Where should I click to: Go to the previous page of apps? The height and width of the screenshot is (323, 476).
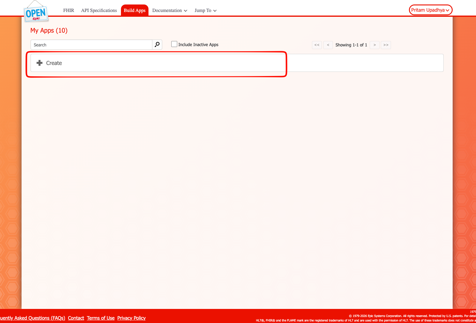pyautogui.click(x=328, y=45)
